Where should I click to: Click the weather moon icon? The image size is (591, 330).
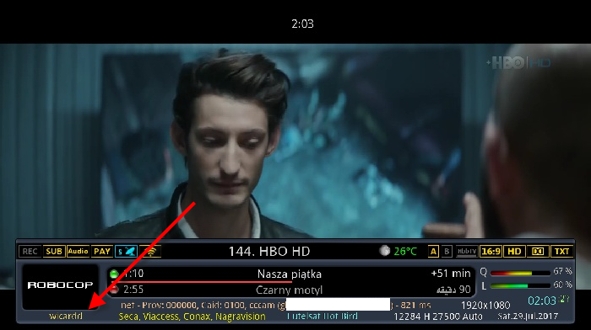[384, 251]
